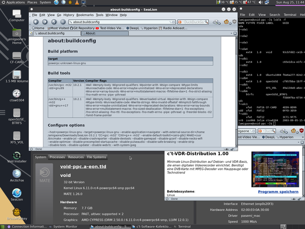Open the print icon in SeaLion toolbar
The image size is (305, 229).
click(216, 22)
